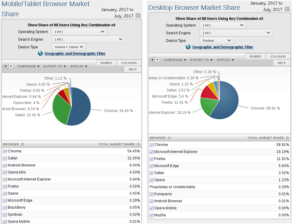
Task: Toggle Android Browser checkbox in Mobile/Tablet table
Action: click(x=5, y=166)
